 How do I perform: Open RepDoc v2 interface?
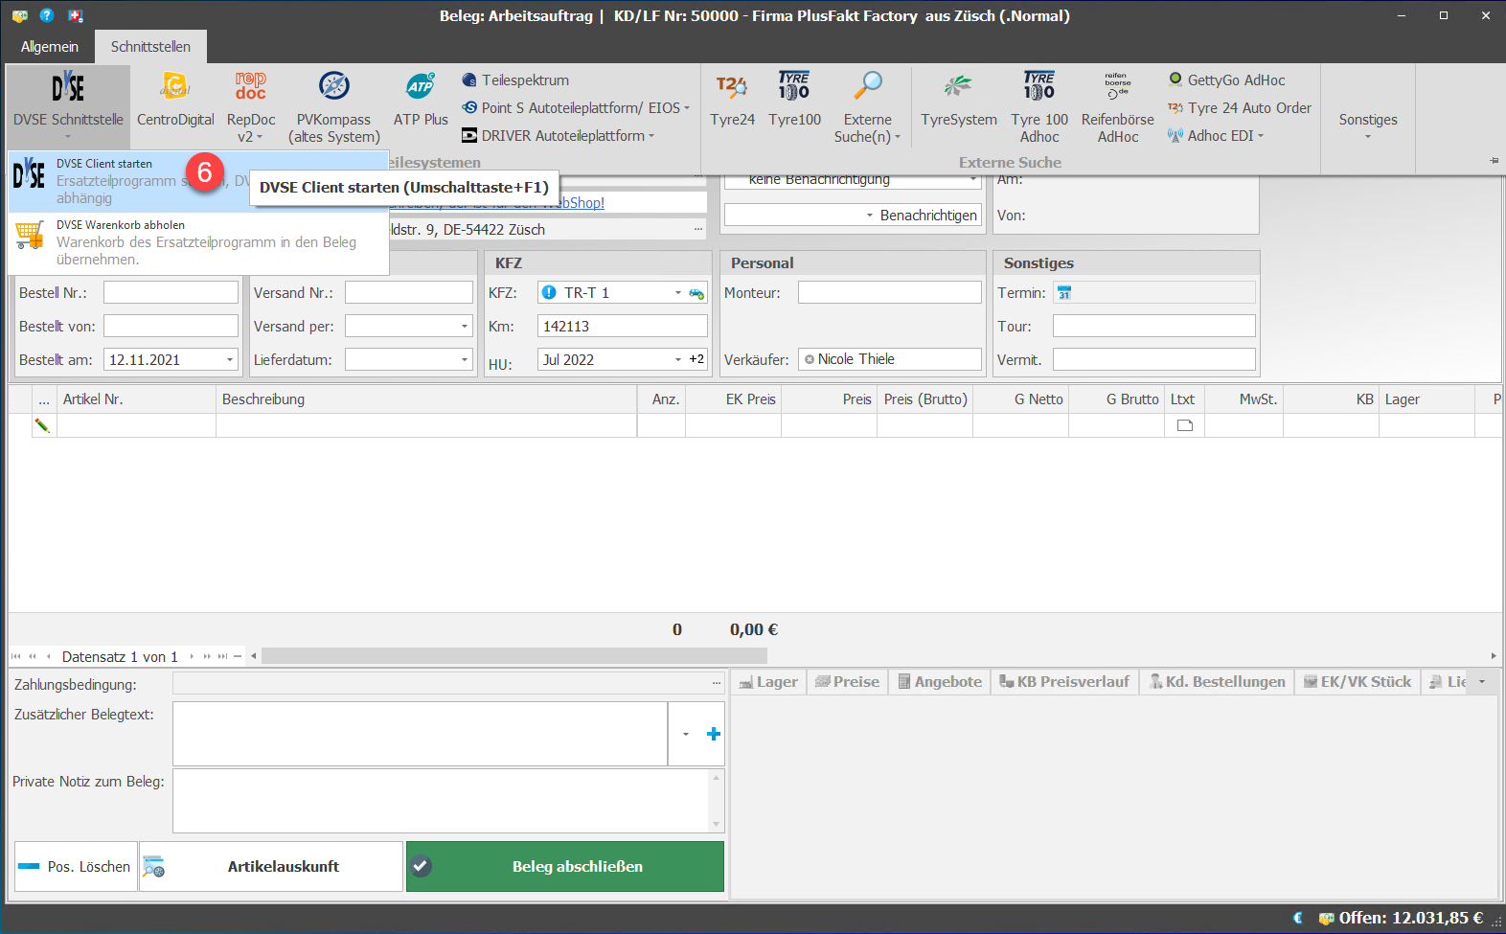tap(251, 105)
